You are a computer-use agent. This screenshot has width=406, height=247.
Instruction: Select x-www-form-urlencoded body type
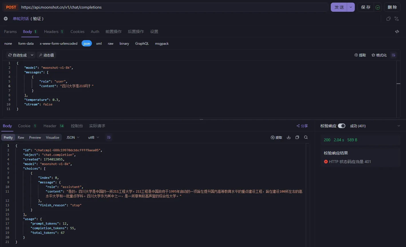tap(59, 44)
